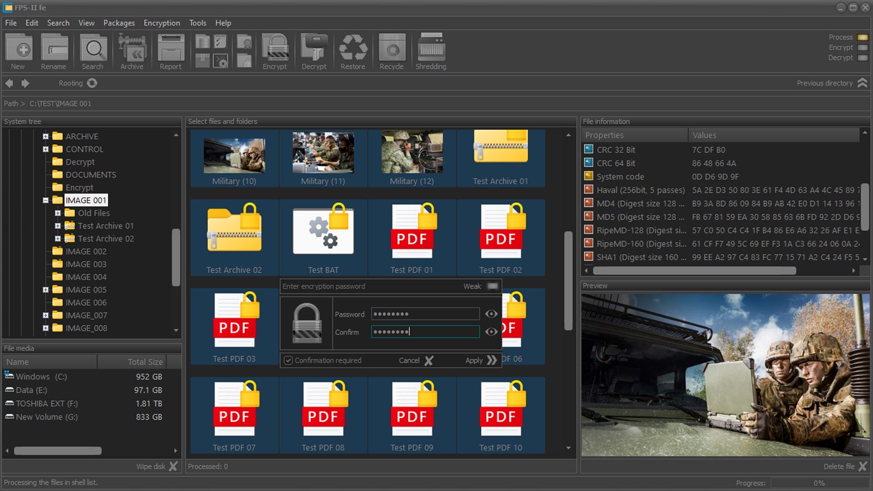873x491 pixels.
Task: Apply the encryption password
Action: point(480,360)
